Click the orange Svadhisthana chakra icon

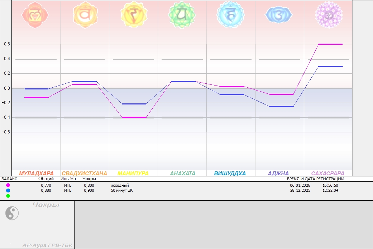point(85,15)
